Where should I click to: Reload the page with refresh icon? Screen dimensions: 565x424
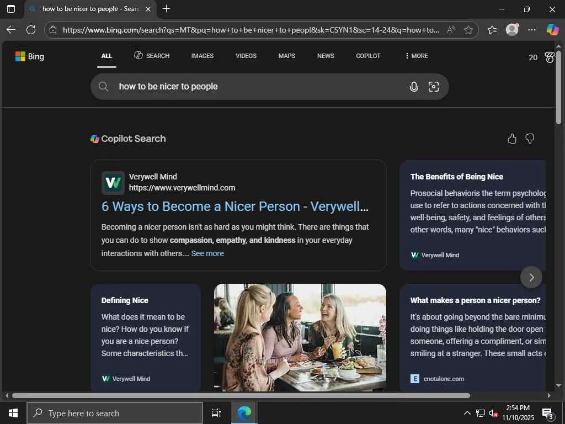tap(31, 30)
